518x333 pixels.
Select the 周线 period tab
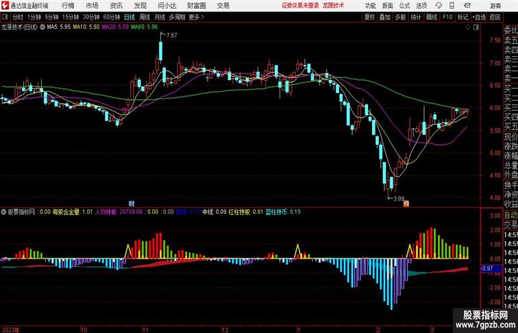145,17
